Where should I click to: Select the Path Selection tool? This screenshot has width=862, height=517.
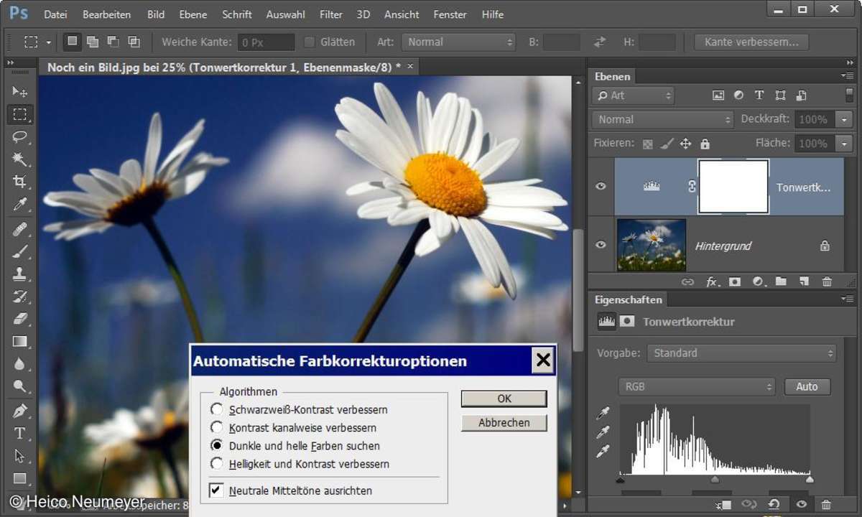[x=19, y=456]
